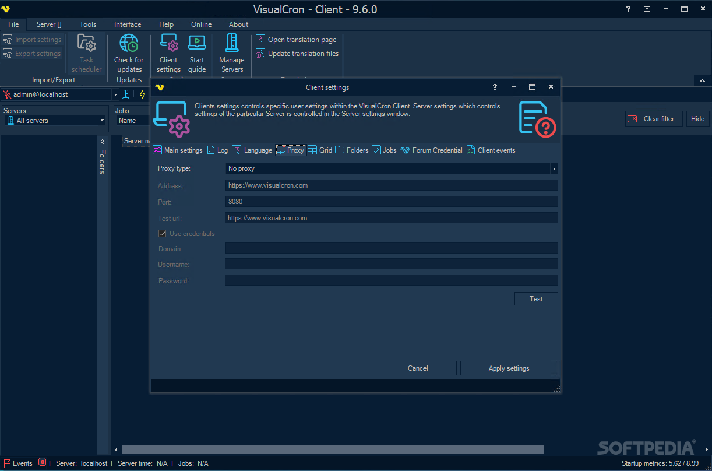Click the horizontal scrollbar at bottom

[x=332, y=449]
